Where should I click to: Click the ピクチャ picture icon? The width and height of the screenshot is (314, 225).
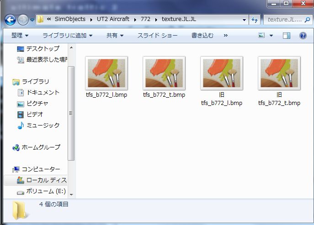21,104
